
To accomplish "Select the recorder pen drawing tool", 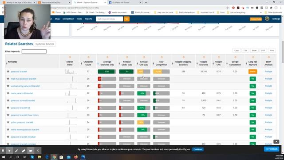I will click(x=16, y=151).
